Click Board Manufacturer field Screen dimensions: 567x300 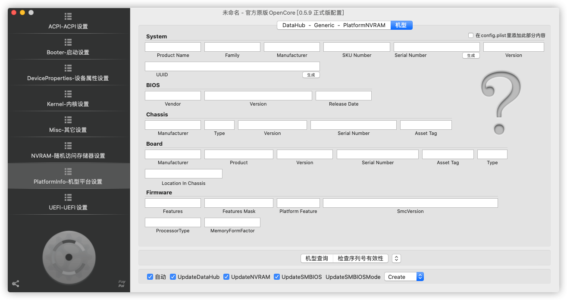[173, 154]
